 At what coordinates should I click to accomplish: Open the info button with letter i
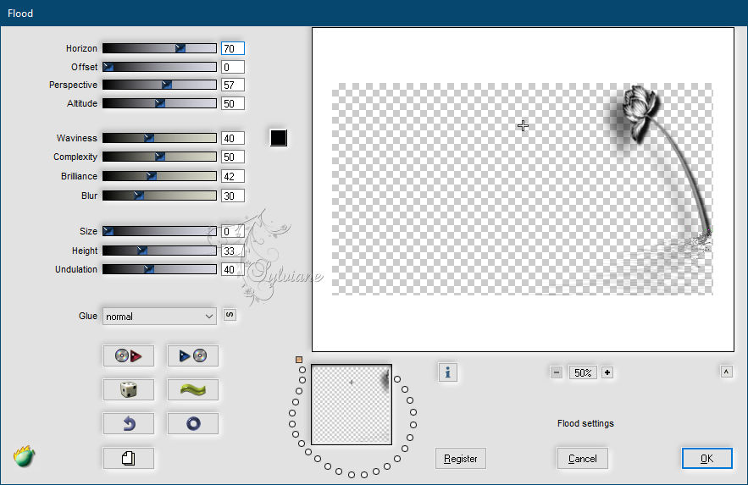click(x=447, y=372)
